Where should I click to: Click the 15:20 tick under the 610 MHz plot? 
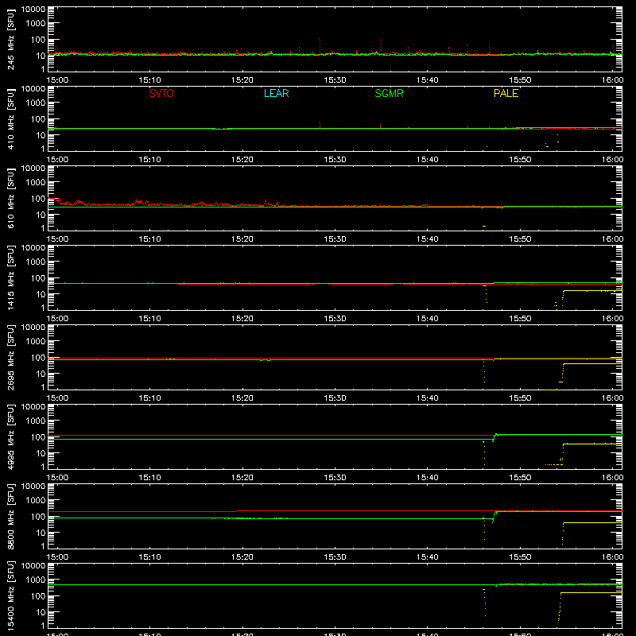tap(242, 239)
